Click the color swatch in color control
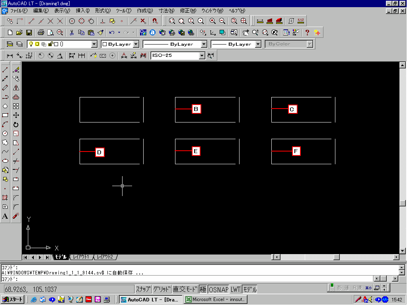The height and width of the screenshot is (305, 407). (105, 45)
